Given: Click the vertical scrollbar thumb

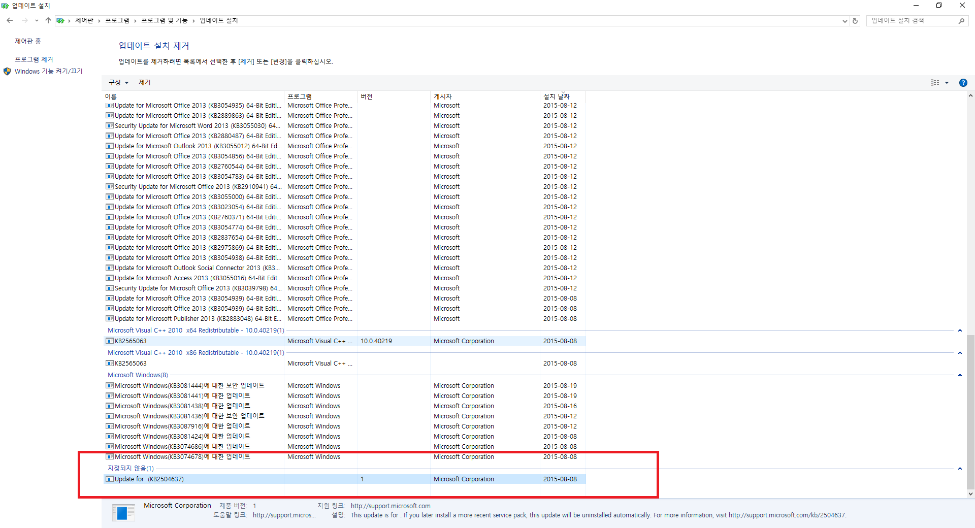Looking at the screenshot, I should pyautogui.click(x=970, y=411).
